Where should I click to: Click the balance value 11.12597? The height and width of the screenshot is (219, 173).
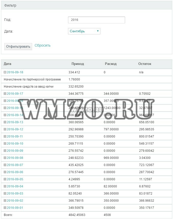[x=145, y=179]
